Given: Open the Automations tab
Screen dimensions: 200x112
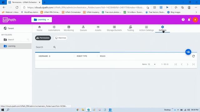Looking at the screenshot, I should pyautogui.click(x=54, y=28).
